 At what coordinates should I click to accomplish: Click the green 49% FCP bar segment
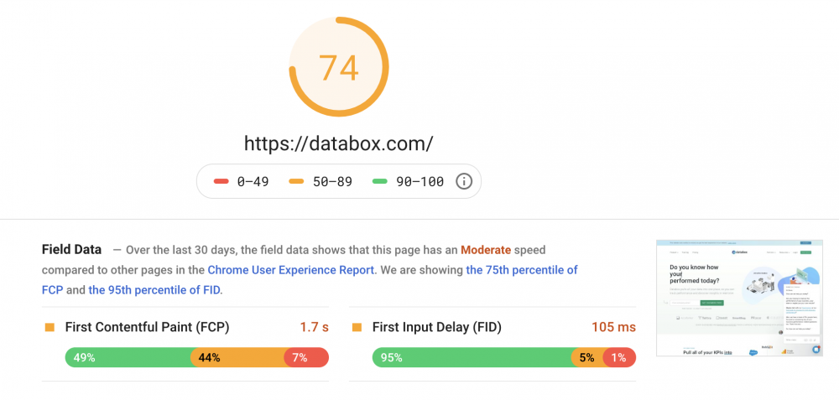point(128,357)
